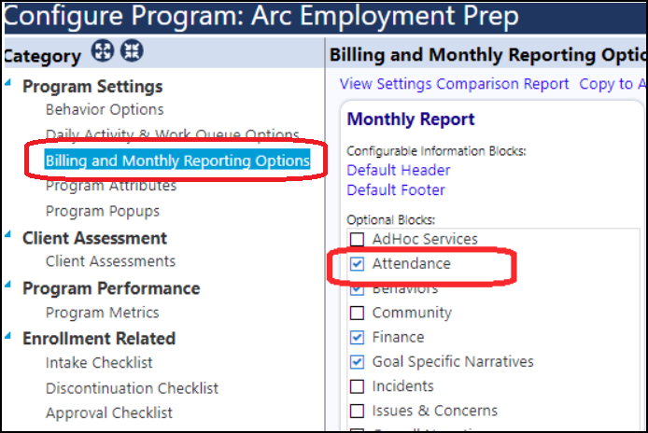The height and width of the screenshot is (433, 648).
Task: Uncheck the Attendance optional block
Action: pos(357,263)
